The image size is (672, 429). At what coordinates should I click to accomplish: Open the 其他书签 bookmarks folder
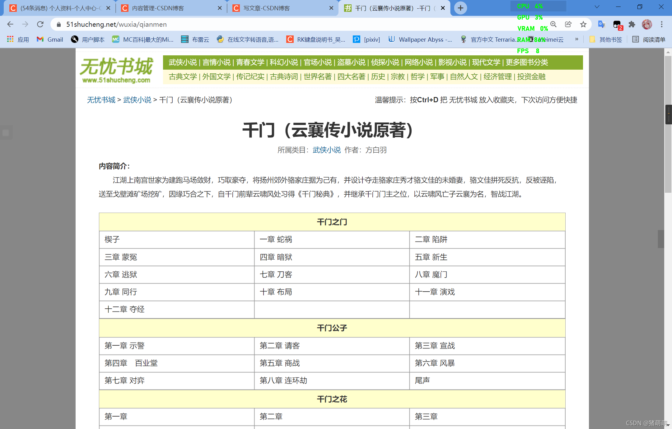coord(606,39)
